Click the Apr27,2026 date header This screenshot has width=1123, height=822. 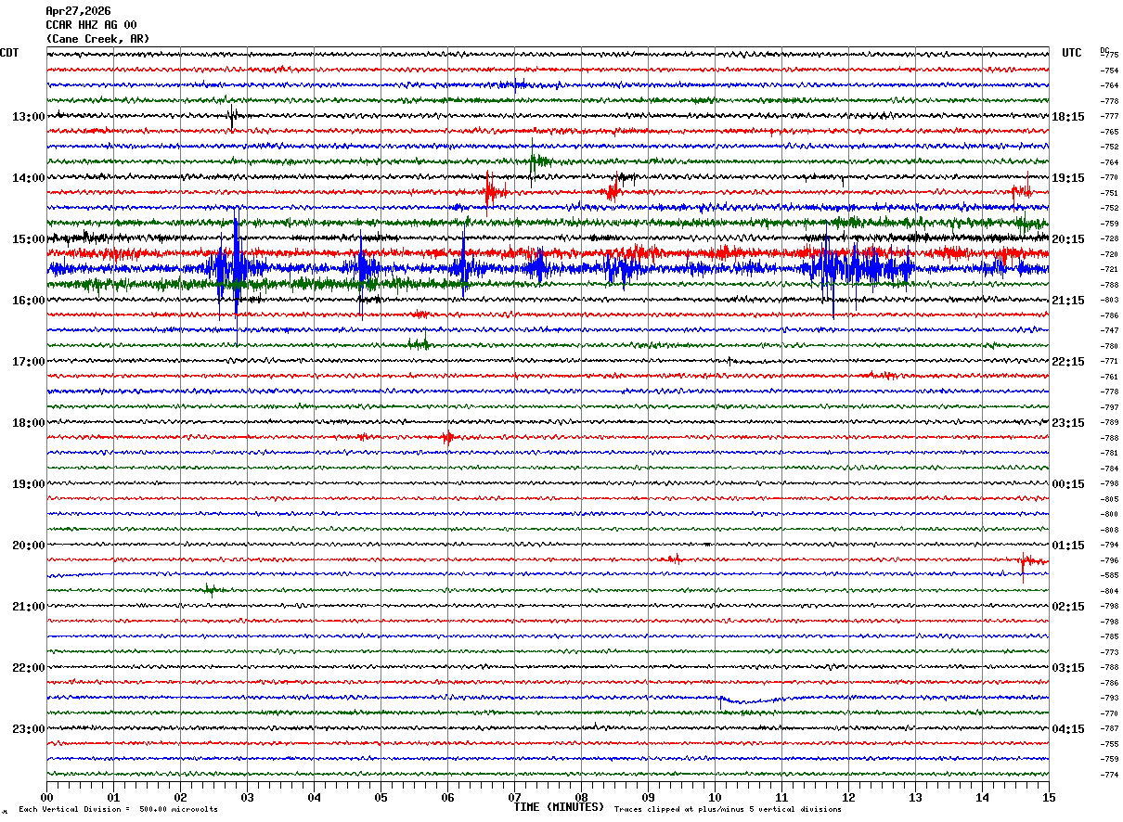coord(78,11)
